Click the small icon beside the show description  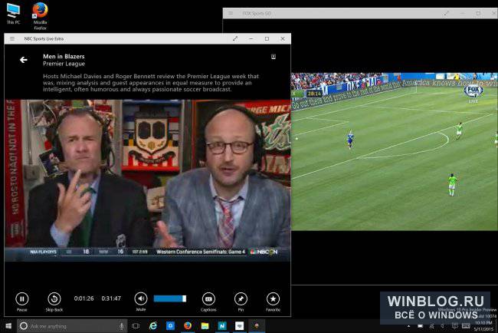(274, 57)
